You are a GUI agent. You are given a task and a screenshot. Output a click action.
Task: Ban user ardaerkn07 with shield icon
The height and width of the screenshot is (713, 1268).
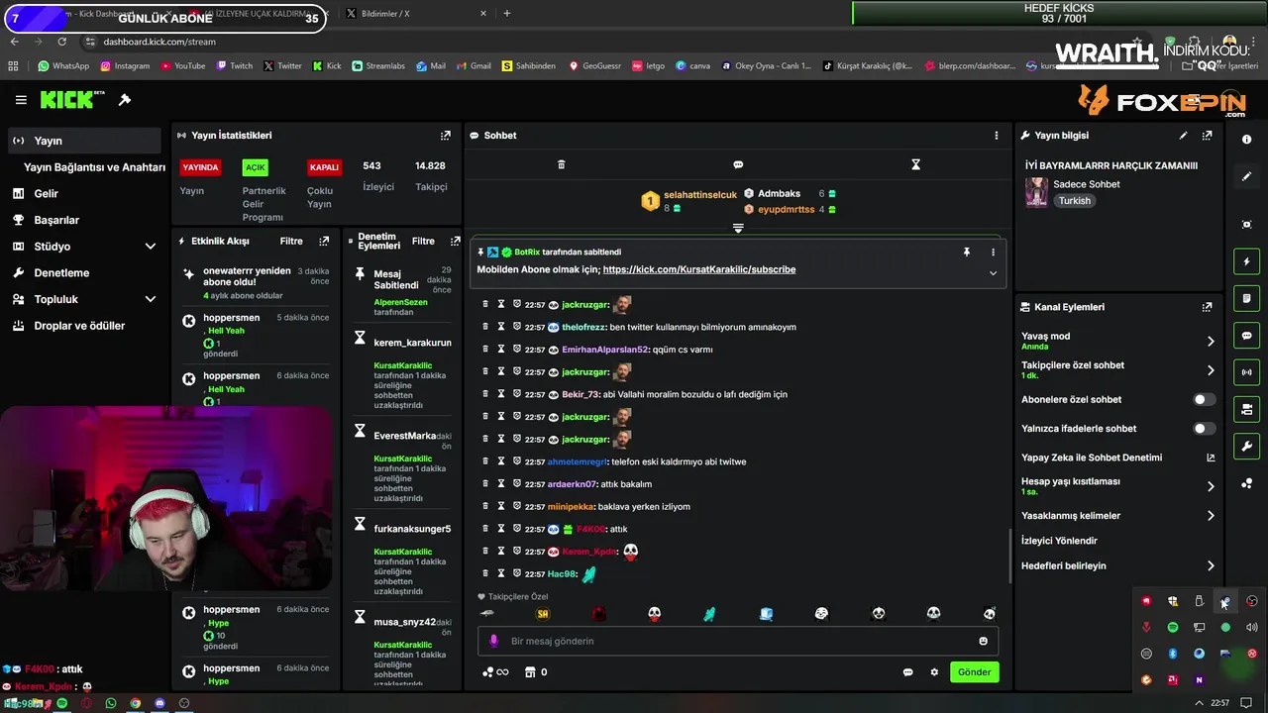[x=517, y=484]
